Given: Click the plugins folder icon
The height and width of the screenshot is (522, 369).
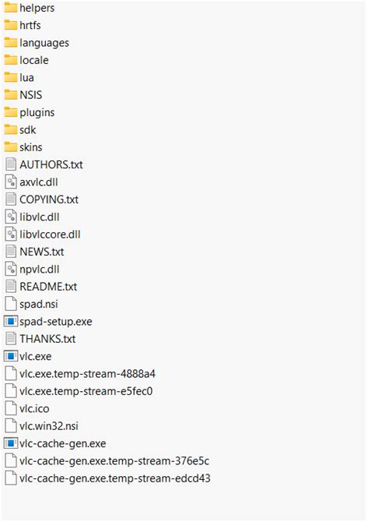Looking at the screenshot, I should pyautogui.click(x=11, y=112).
